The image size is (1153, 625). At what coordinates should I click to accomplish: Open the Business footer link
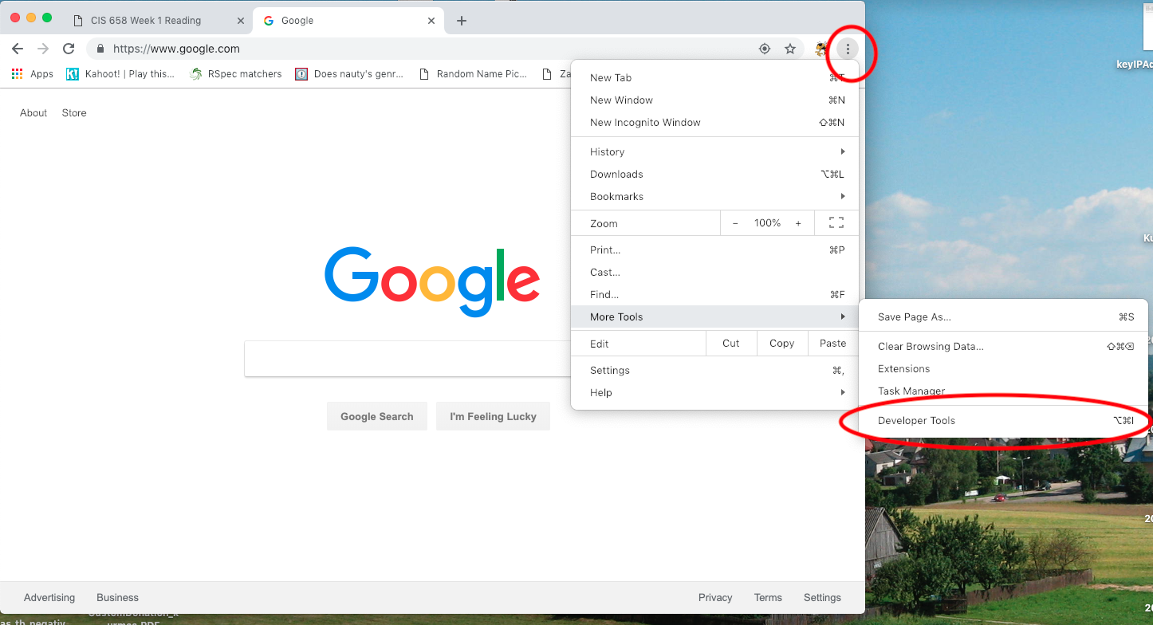coord(117,597)
